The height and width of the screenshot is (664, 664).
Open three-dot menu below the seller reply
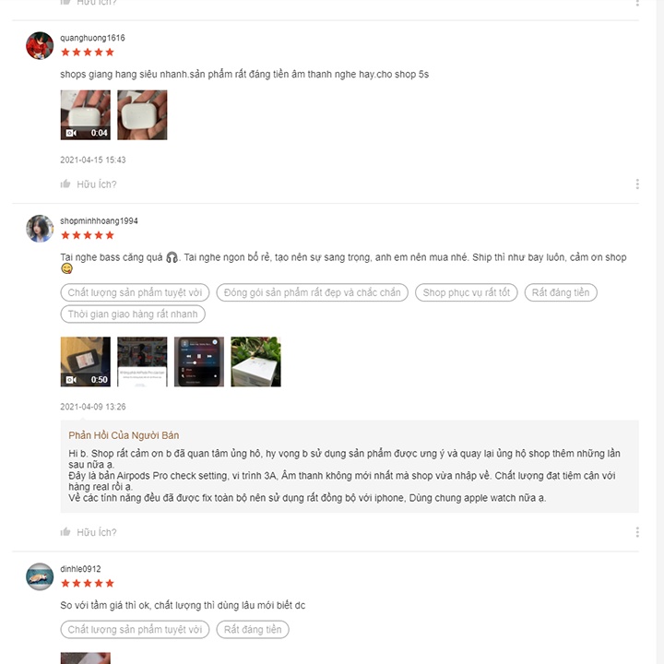[637, 532]
